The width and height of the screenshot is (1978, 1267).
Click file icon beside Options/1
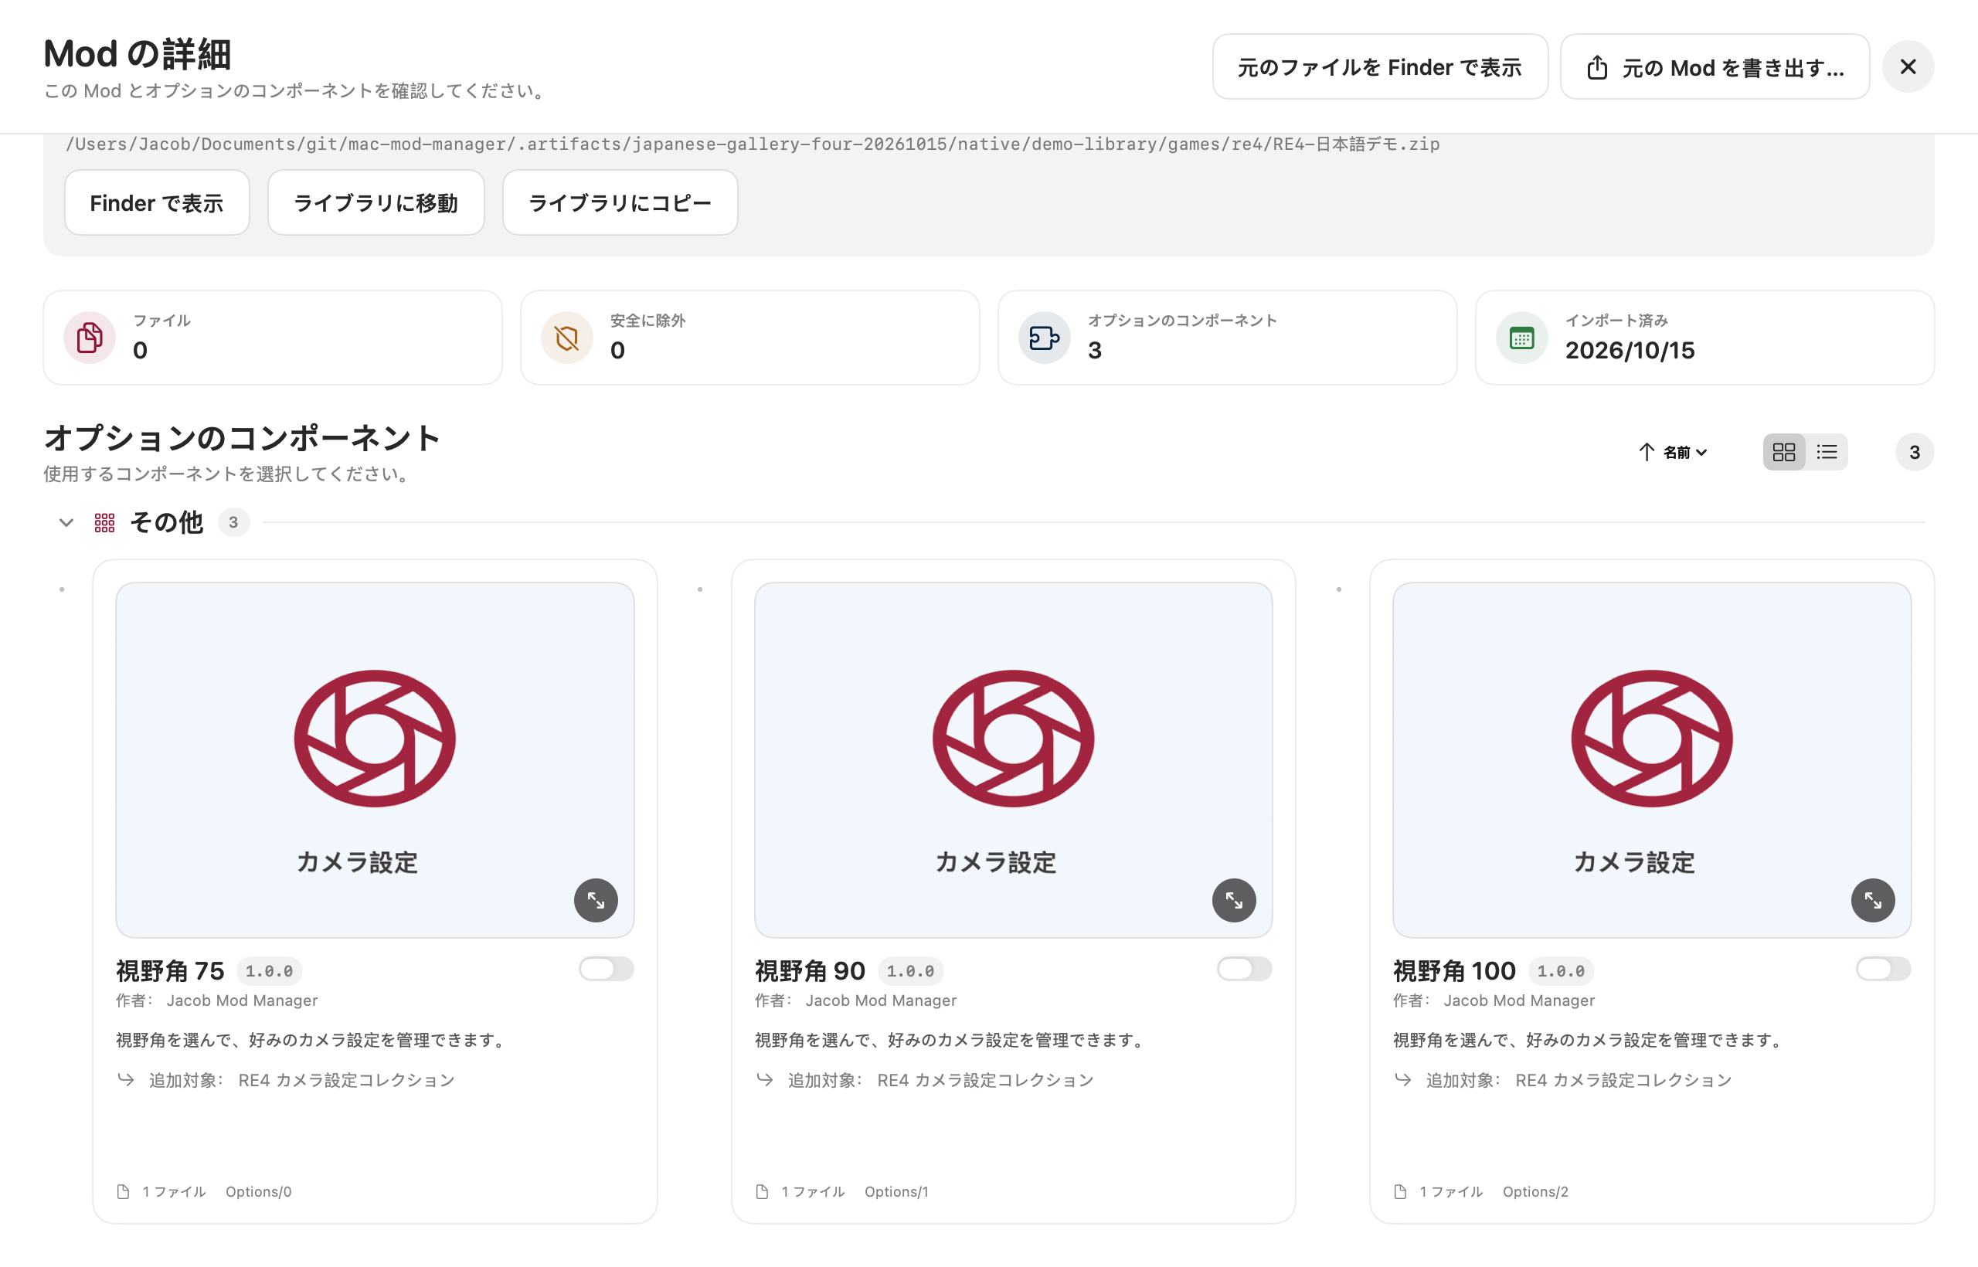(x=762, y=1191)
